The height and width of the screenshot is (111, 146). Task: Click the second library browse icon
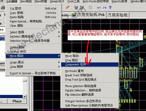(82, 7)
